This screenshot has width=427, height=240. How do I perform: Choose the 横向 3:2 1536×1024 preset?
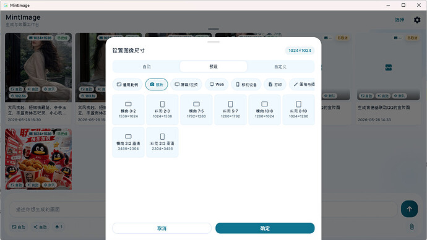click(128, 109)
